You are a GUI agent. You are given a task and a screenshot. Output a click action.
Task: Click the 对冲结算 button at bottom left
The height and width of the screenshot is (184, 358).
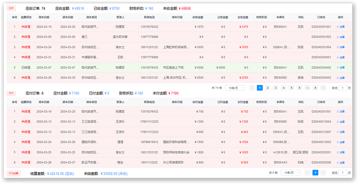point(14,173)
